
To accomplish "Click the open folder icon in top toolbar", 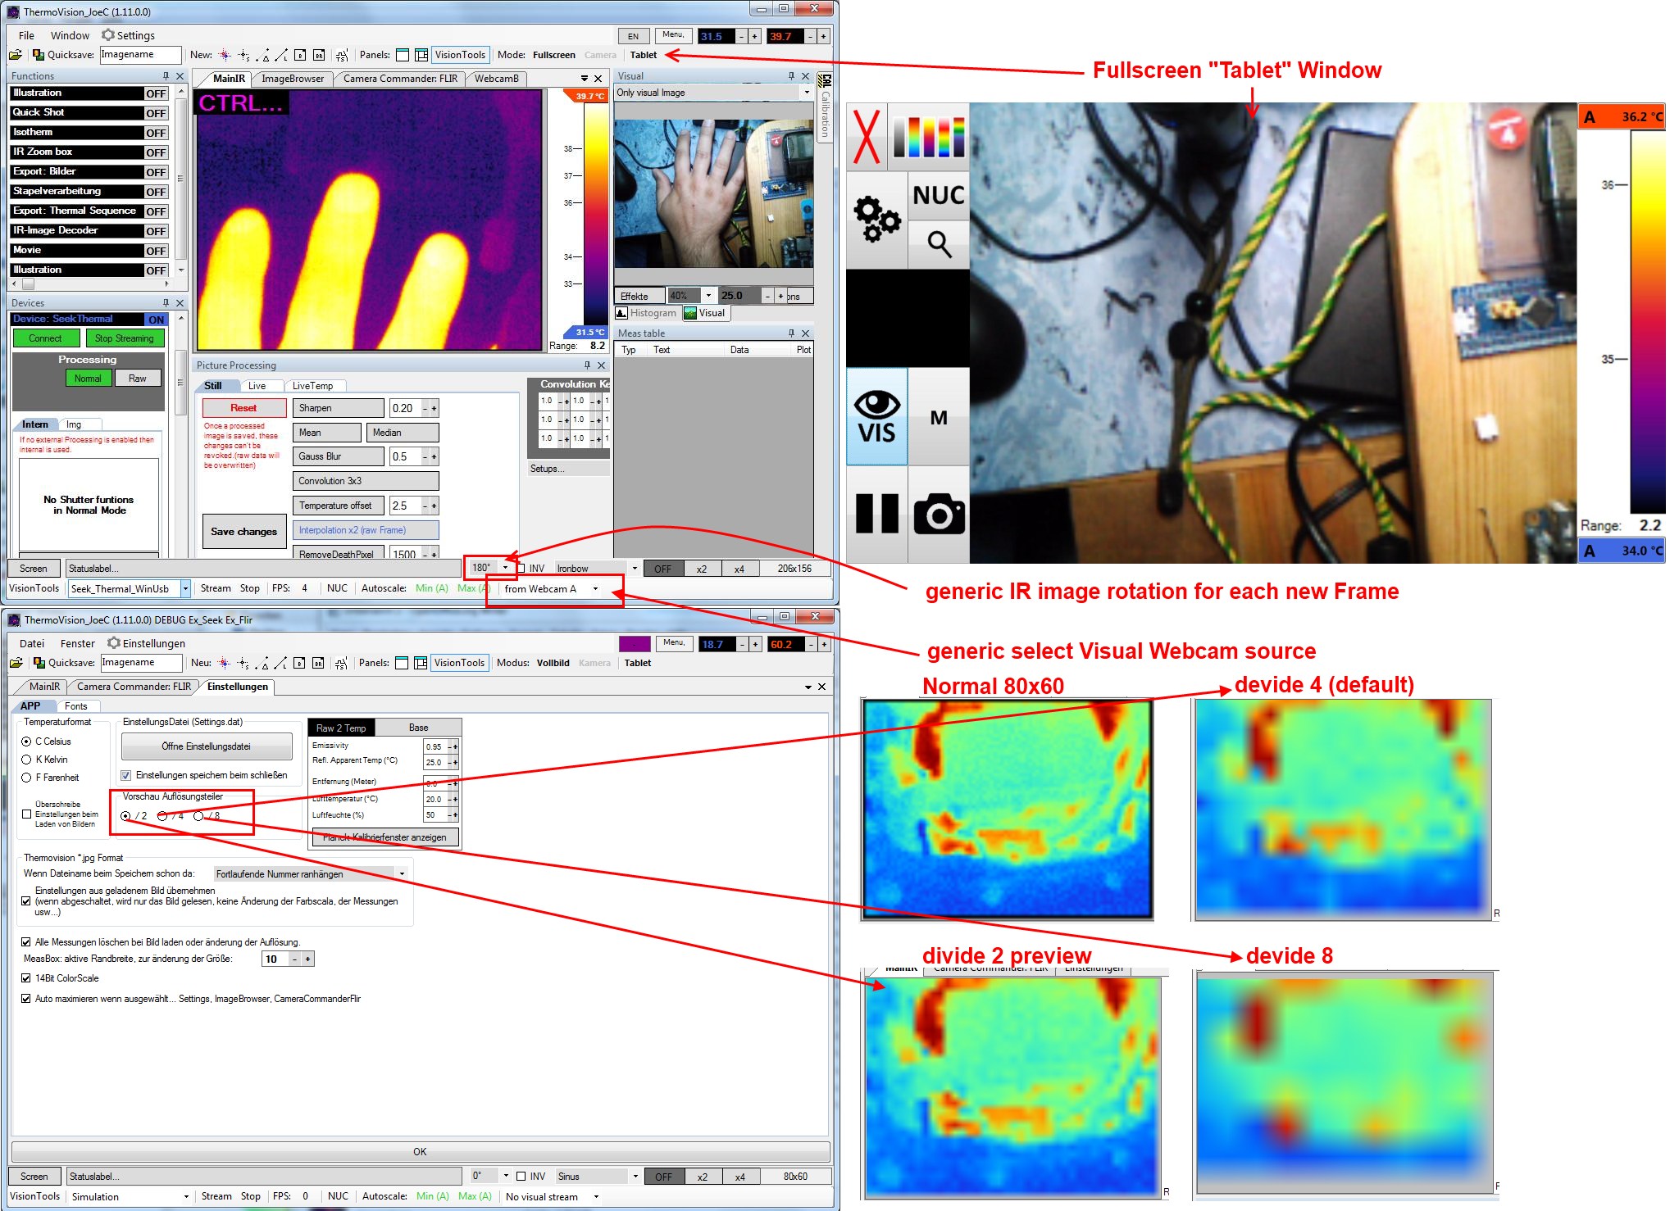I will click(x=16, y=55).
